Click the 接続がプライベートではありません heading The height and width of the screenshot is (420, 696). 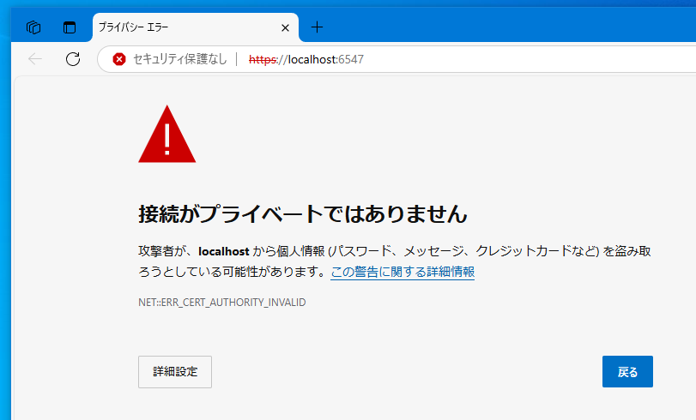pyautogui.click(x=303, y=213)
